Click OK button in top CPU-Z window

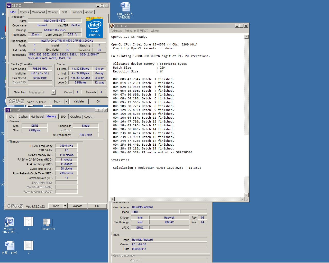98,101
